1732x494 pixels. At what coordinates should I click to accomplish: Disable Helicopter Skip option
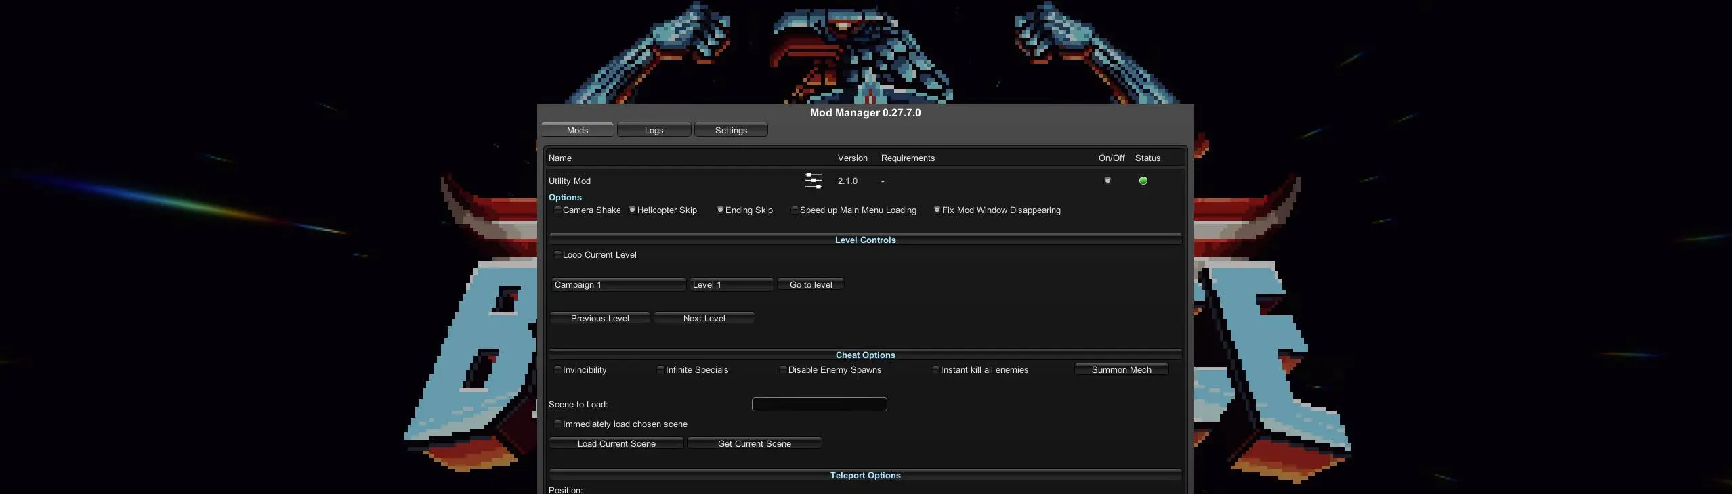click(x=632, y=210)
